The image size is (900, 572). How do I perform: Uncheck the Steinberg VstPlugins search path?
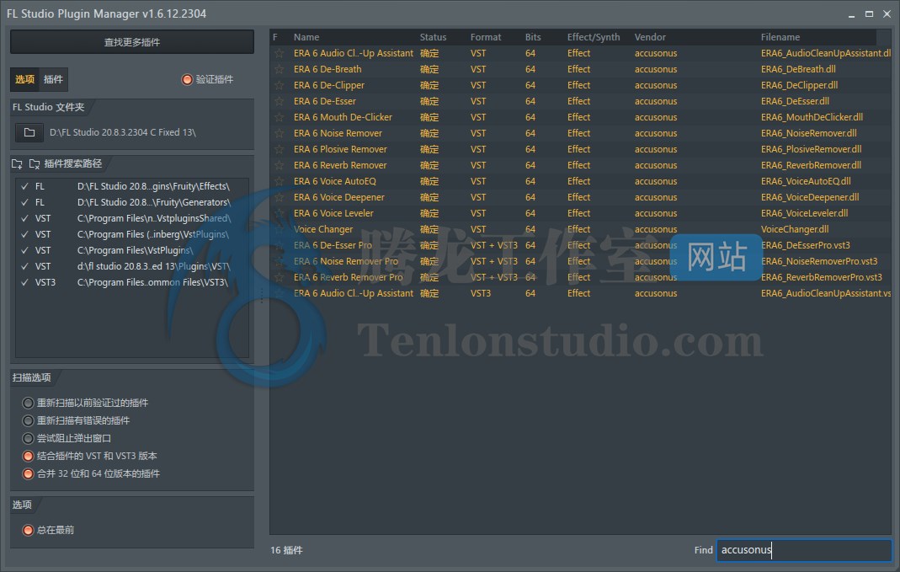[24, 235]
